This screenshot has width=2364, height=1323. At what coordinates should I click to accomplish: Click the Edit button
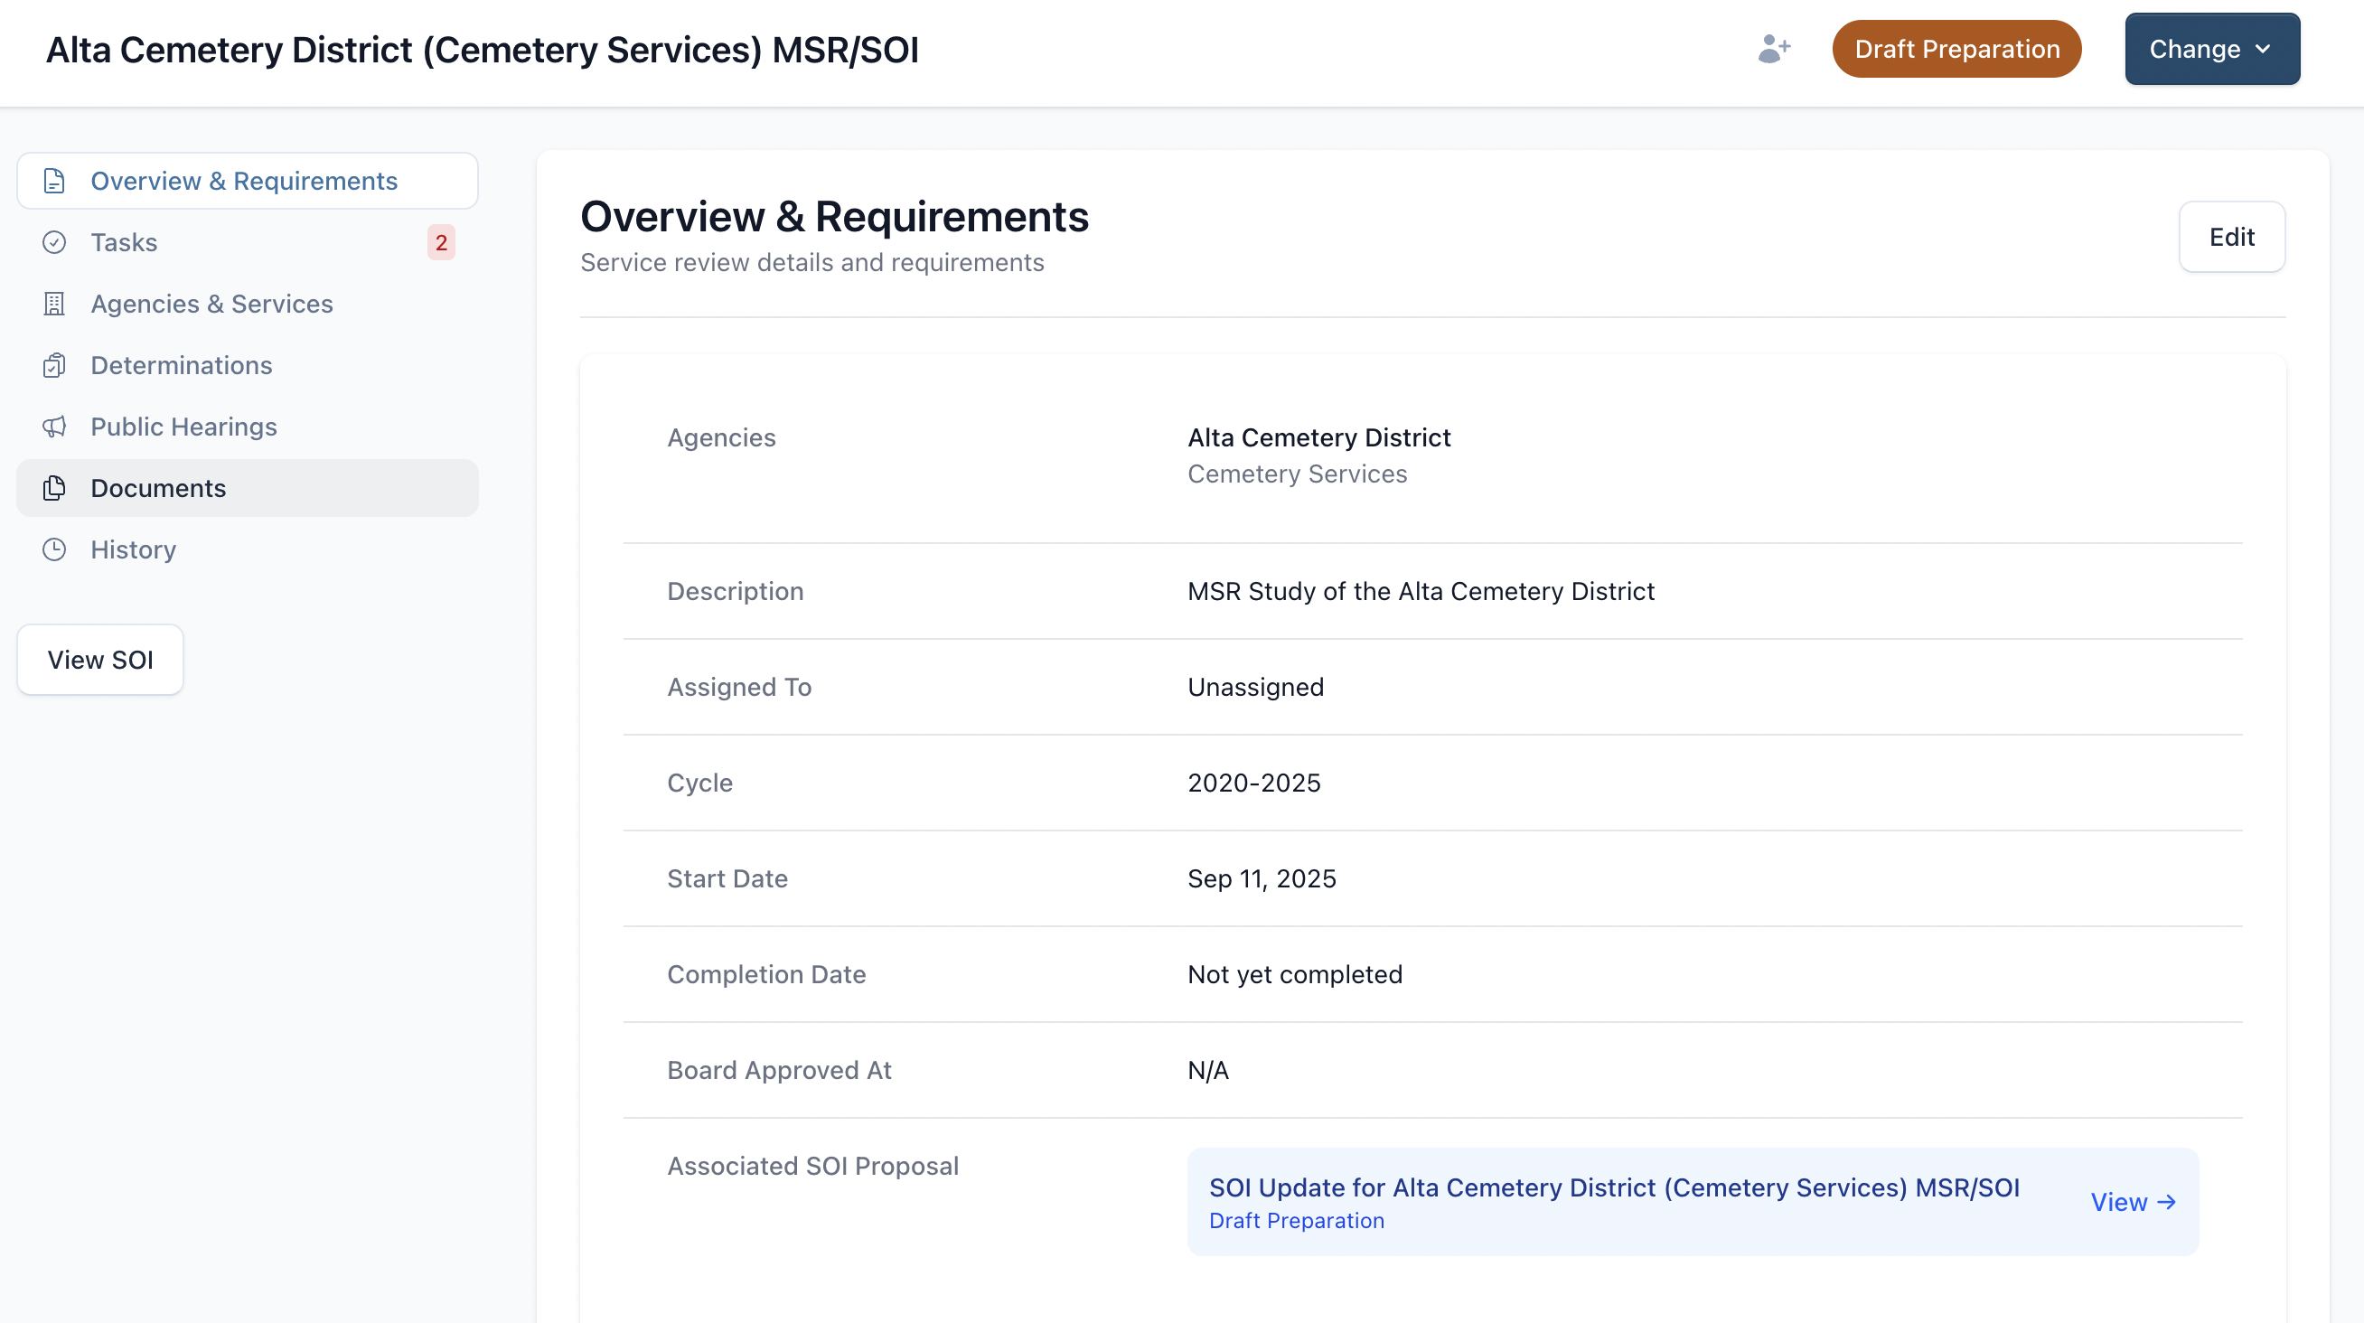[x=2232, y=237]
